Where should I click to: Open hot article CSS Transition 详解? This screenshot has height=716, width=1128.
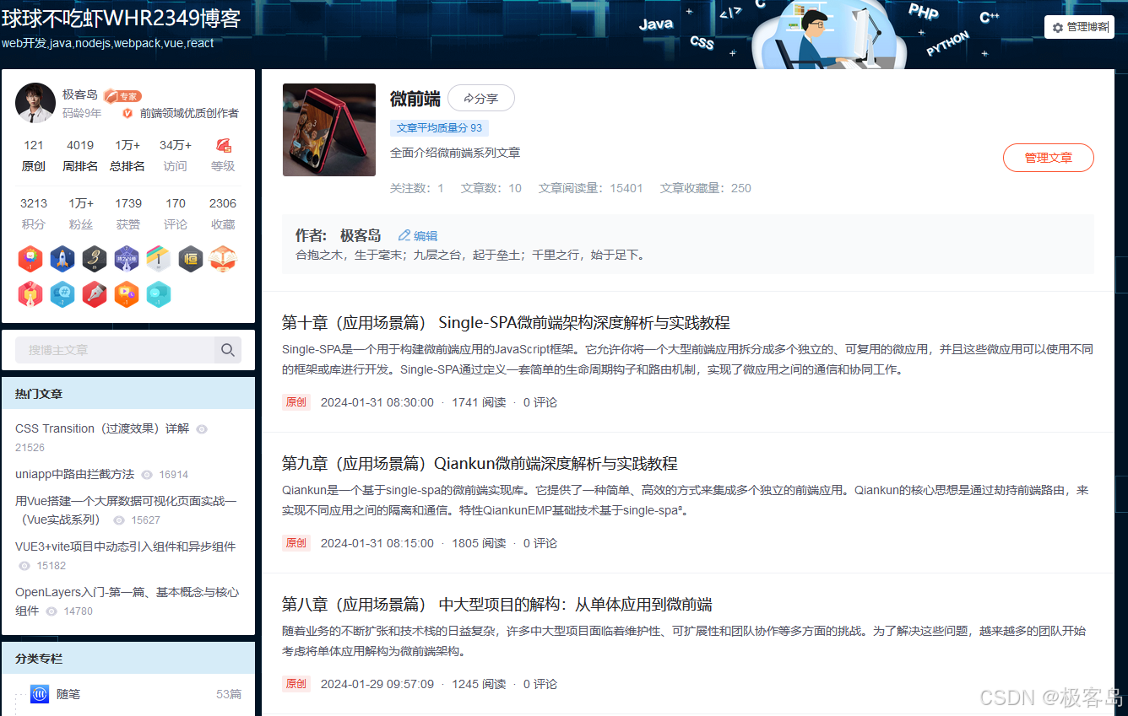(x=102, y=428)
